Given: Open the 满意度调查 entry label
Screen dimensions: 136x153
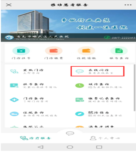Looking at the screenshot, I should (101, 126).
